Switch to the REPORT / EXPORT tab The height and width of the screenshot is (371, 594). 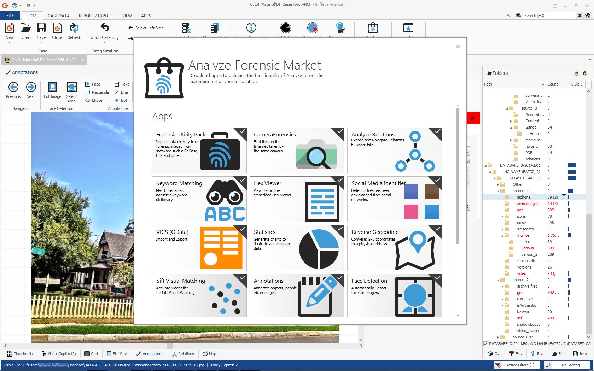[x=96, y=16]
